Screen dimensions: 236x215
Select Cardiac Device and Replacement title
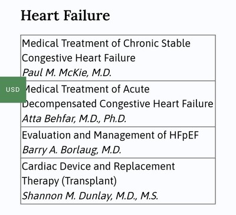(99, 166)
